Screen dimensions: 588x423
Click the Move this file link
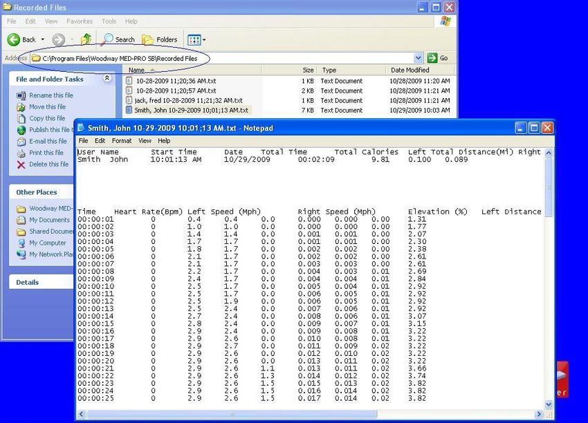click(x=47, y=106)
